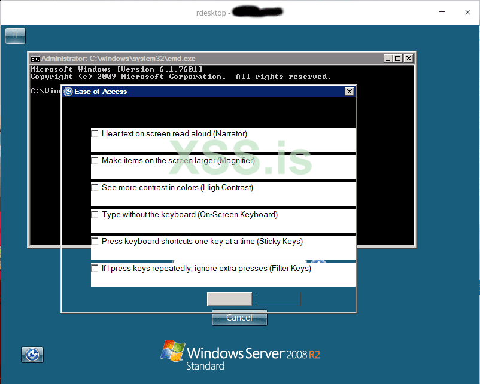Minimize the rdesktop window

[x=442, y=12]
